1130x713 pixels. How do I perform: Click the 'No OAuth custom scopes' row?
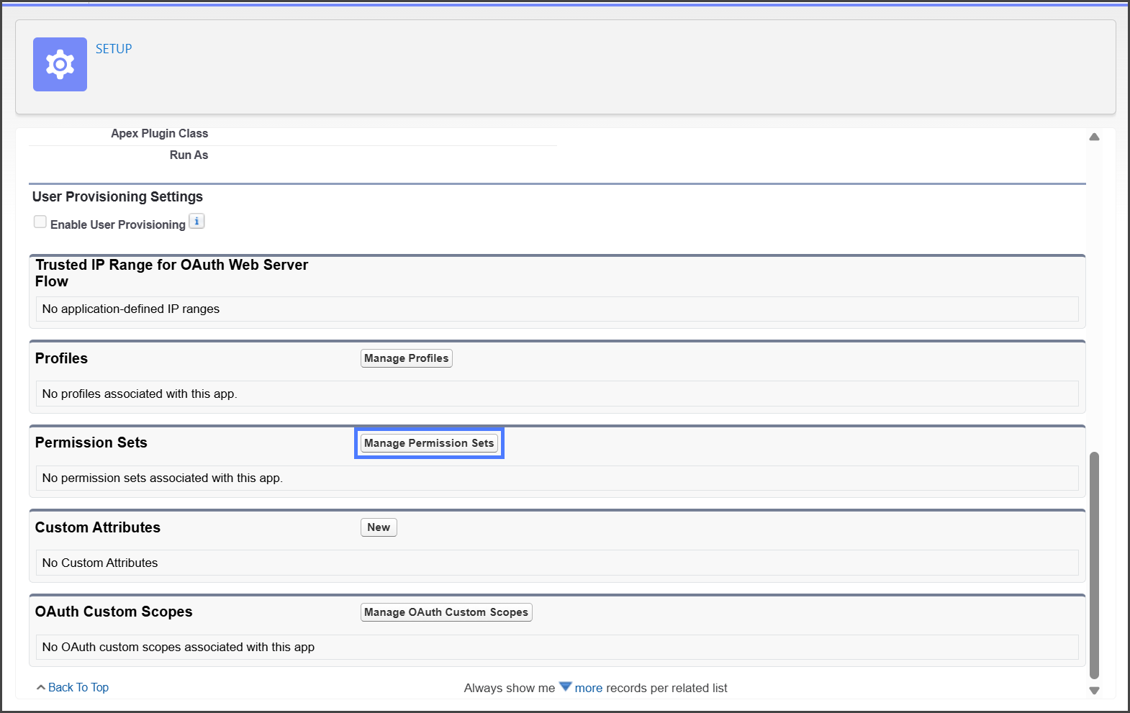click(178, 648)
